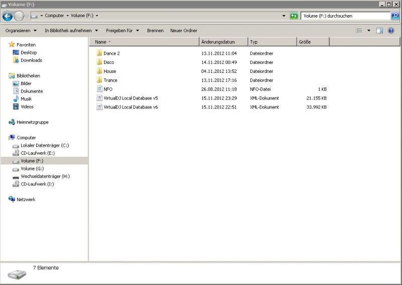This screenshot has height=285, width=402.
Task: Click '7 Elemente' in the details pane
Action: point(46,267)
